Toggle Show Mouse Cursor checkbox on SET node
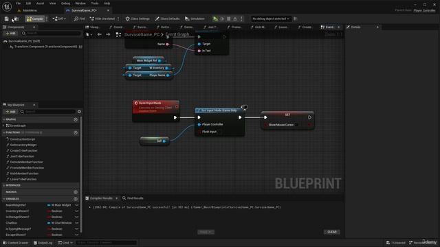This screenshot has width=440, height=247. pyautogui.click(x=296, y=125)
